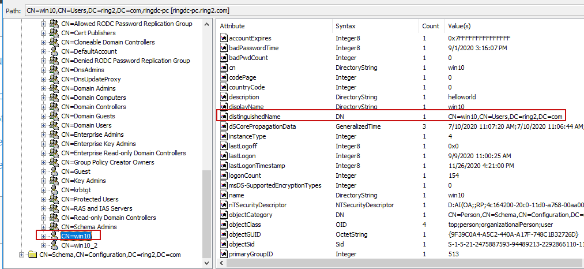Click the icon beside CN=win10_2
This screenshot has width=584, height=269.
pyautogui.click(x=54, y=245)
